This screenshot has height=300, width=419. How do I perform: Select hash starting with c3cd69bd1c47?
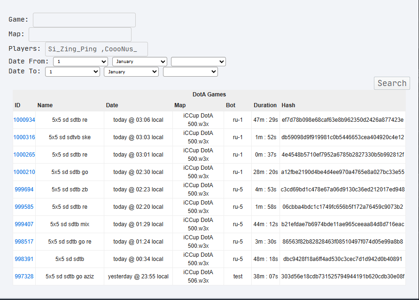point(342,189)
